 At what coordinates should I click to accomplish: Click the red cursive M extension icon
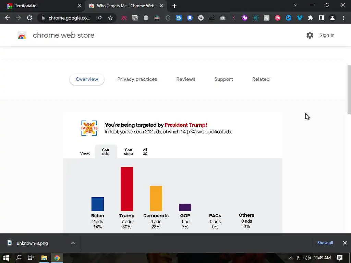[124, 18]
